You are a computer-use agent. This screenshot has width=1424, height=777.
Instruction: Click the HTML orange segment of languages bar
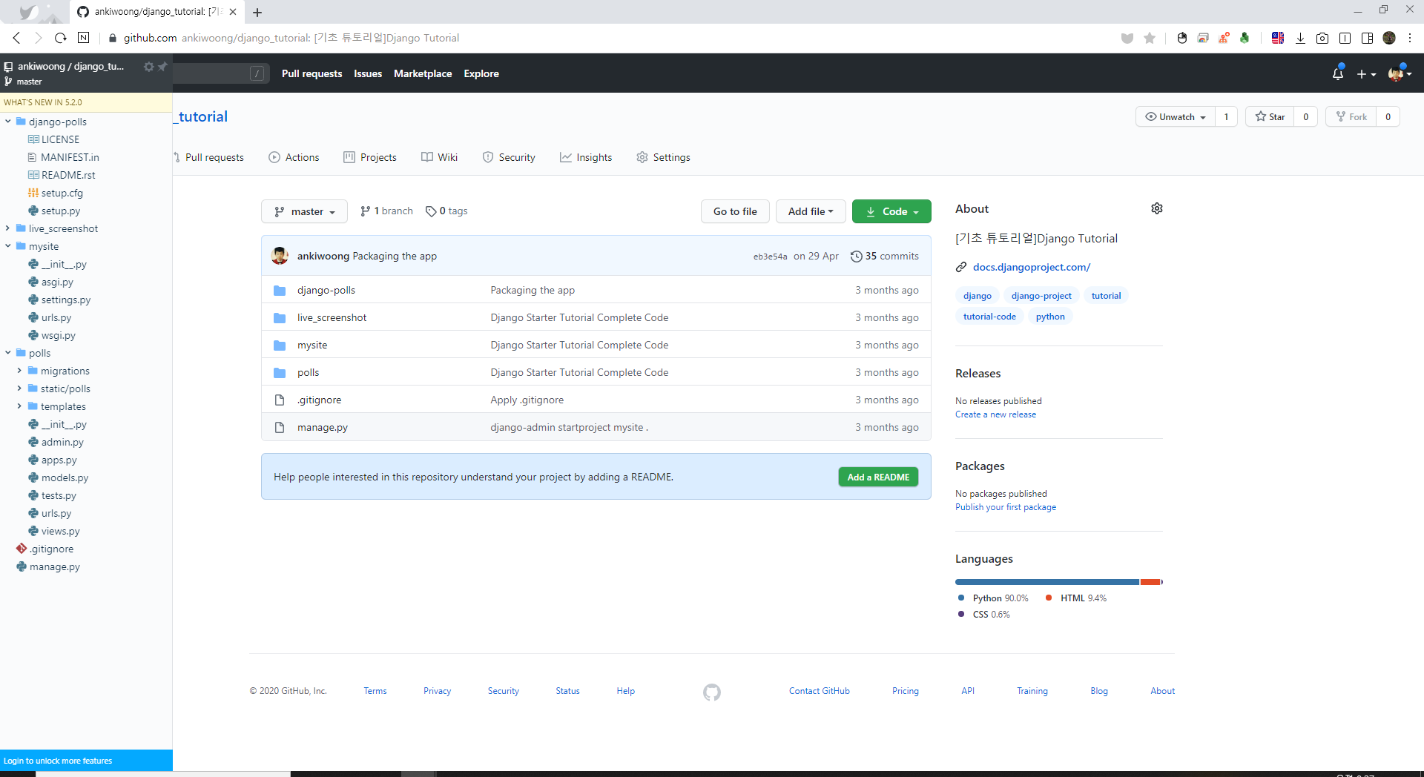1150,582
